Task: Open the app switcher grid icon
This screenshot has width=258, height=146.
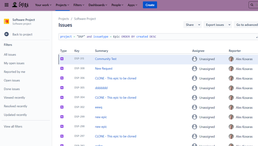Action: point(6,5)
